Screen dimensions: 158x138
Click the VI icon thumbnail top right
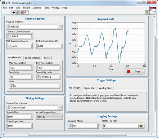[153, 10]
